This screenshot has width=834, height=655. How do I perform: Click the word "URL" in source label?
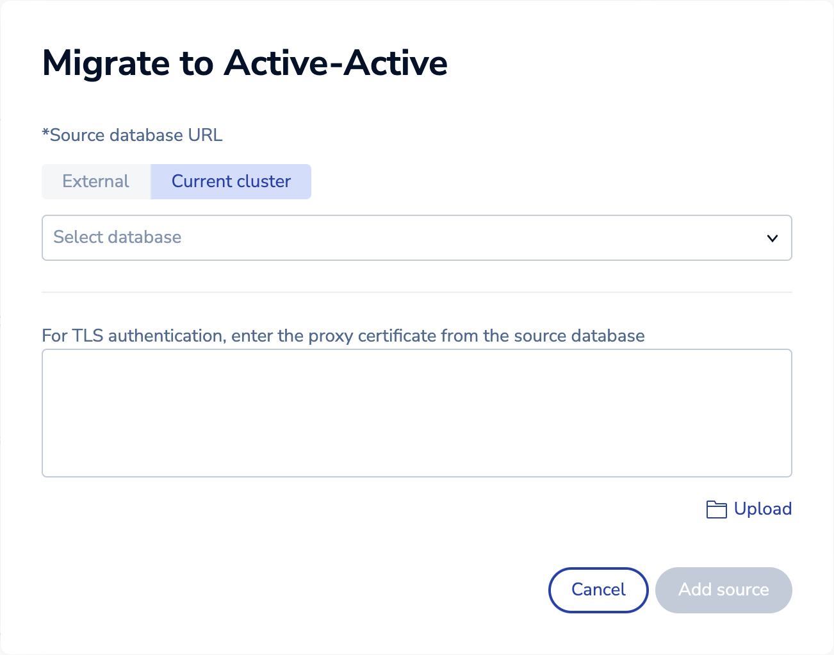205,135
